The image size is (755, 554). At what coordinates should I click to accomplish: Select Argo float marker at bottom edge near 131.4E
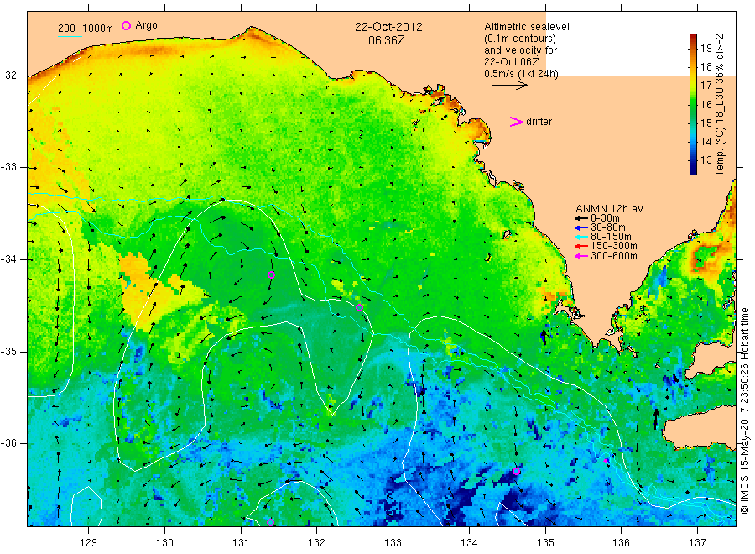pos(271,523)
